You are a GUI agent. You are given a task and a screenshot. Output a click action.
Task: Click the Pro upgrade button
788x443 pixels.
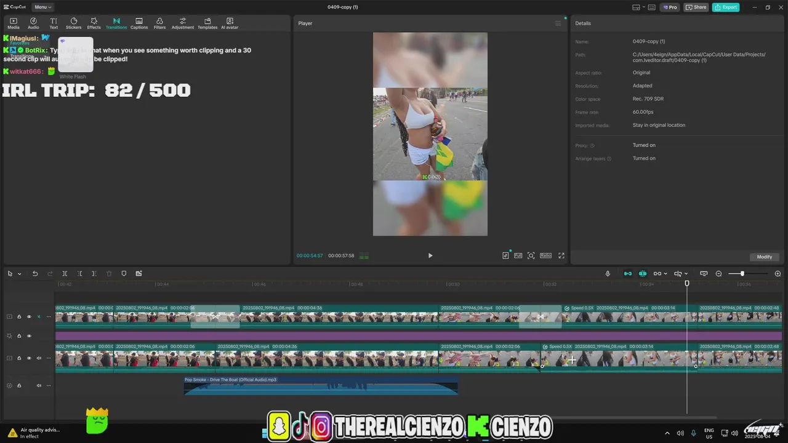click(670, 7)
